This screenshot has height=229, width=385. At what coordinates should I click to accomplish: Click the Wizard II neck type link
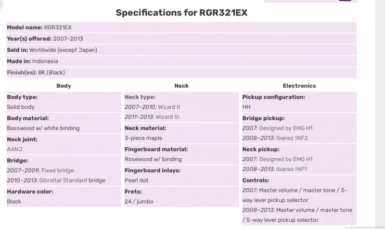(x=169, y=107)
